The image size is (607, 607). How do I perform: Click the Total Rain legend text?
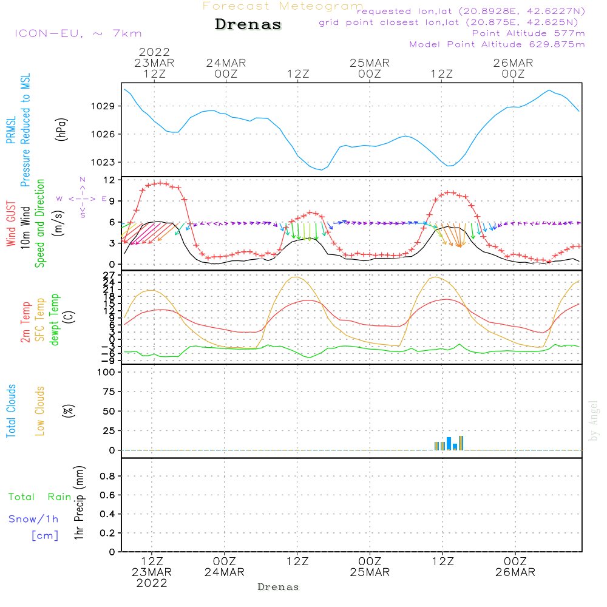[40, 497]
